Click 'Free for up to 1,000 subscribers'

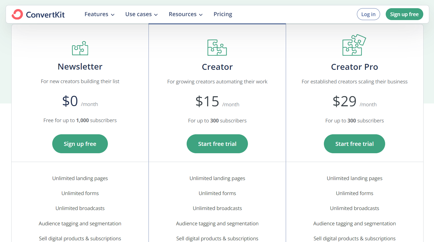click(x=80, y=120)
